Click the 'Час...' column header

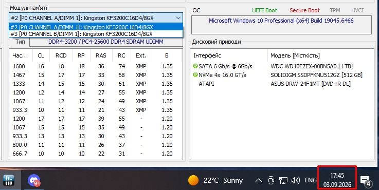(20, 55)
